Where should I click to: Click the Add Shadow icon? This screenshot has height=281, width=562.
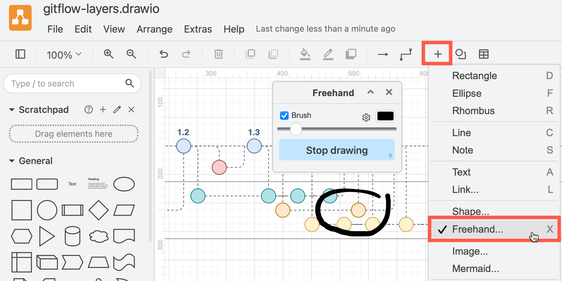click(x=351, y=54)
